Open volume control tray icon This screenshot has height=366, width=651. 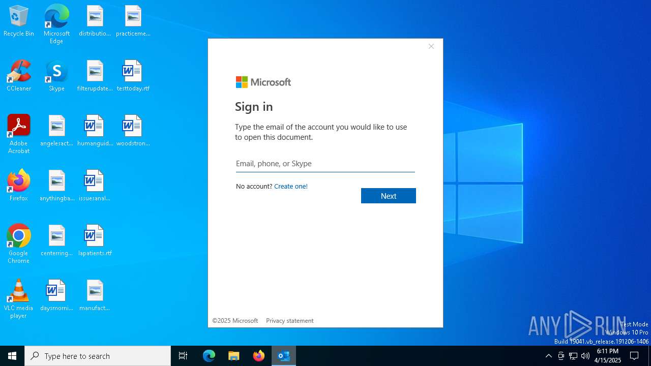click(585, 356)
